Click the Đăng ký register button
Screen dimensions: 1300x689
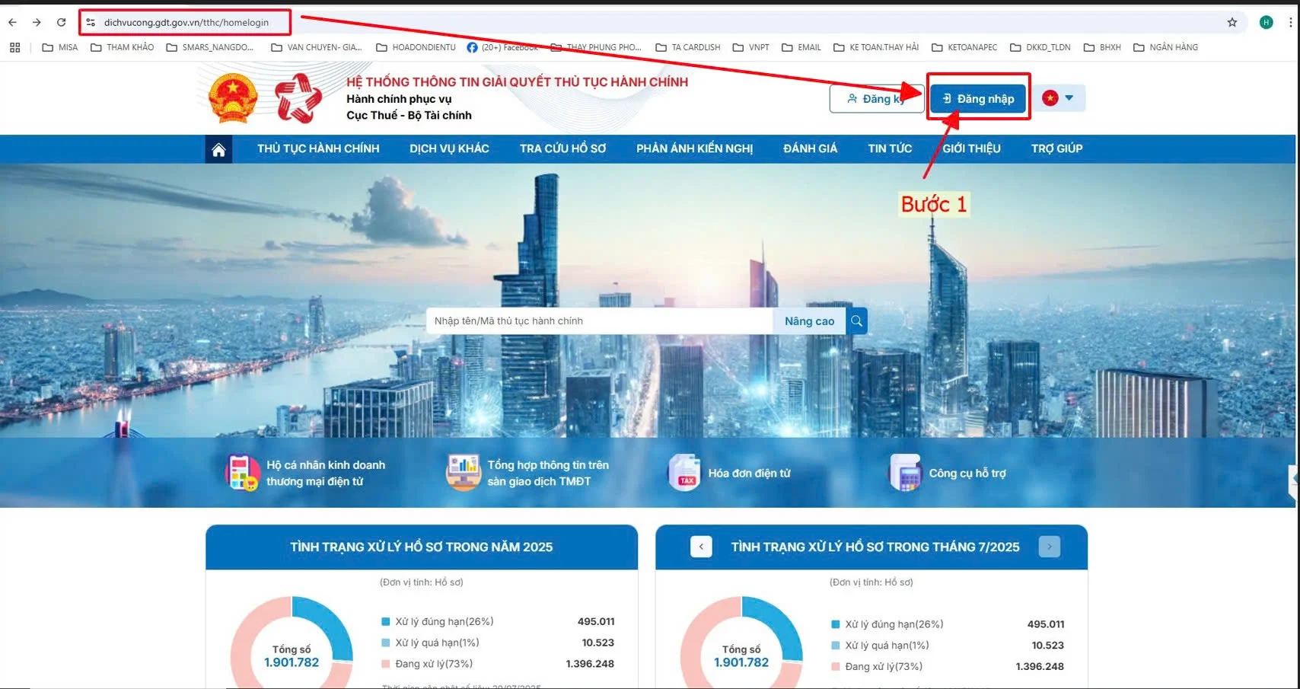coord(876,98)
